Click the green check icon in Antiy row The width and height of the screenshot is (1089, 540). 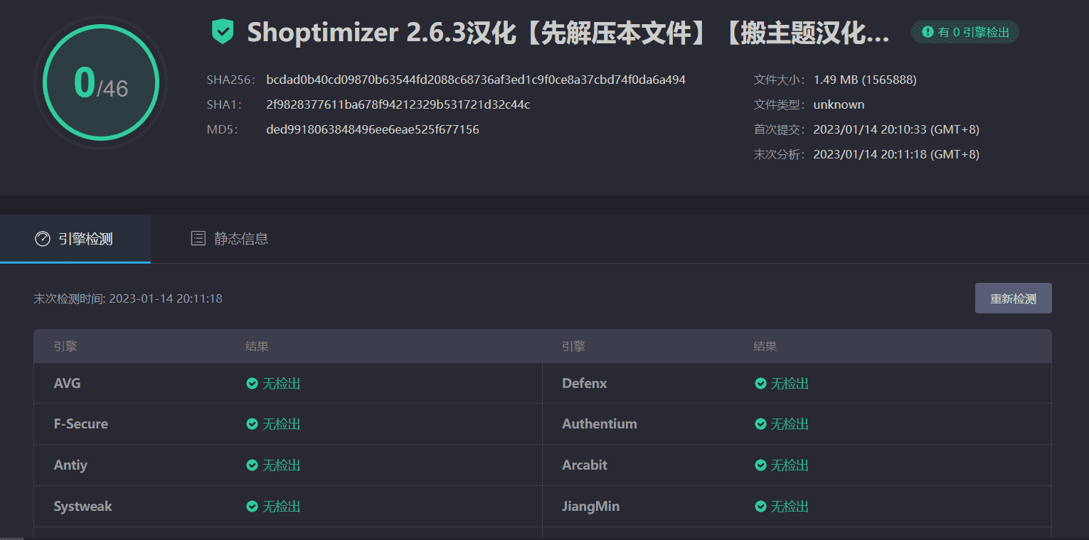(252, 465)
